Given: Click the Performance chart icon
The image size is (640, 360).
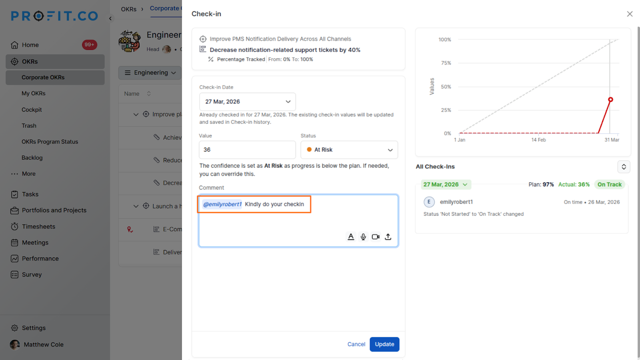Looking at the screenshot, I should (x=15, y=258).
